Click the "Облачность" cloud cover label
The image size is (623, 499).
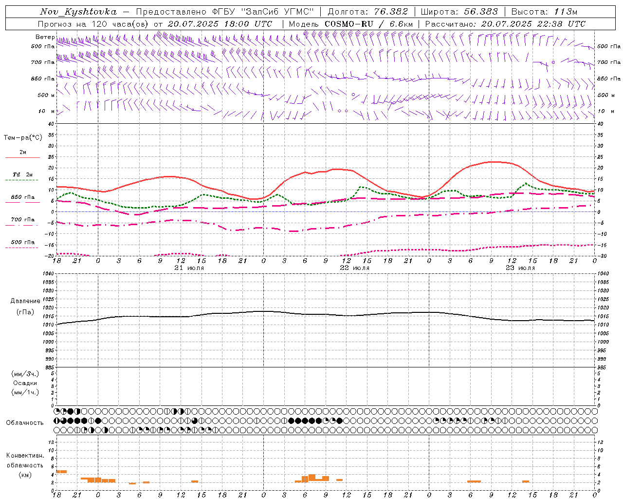pos(25,422)
